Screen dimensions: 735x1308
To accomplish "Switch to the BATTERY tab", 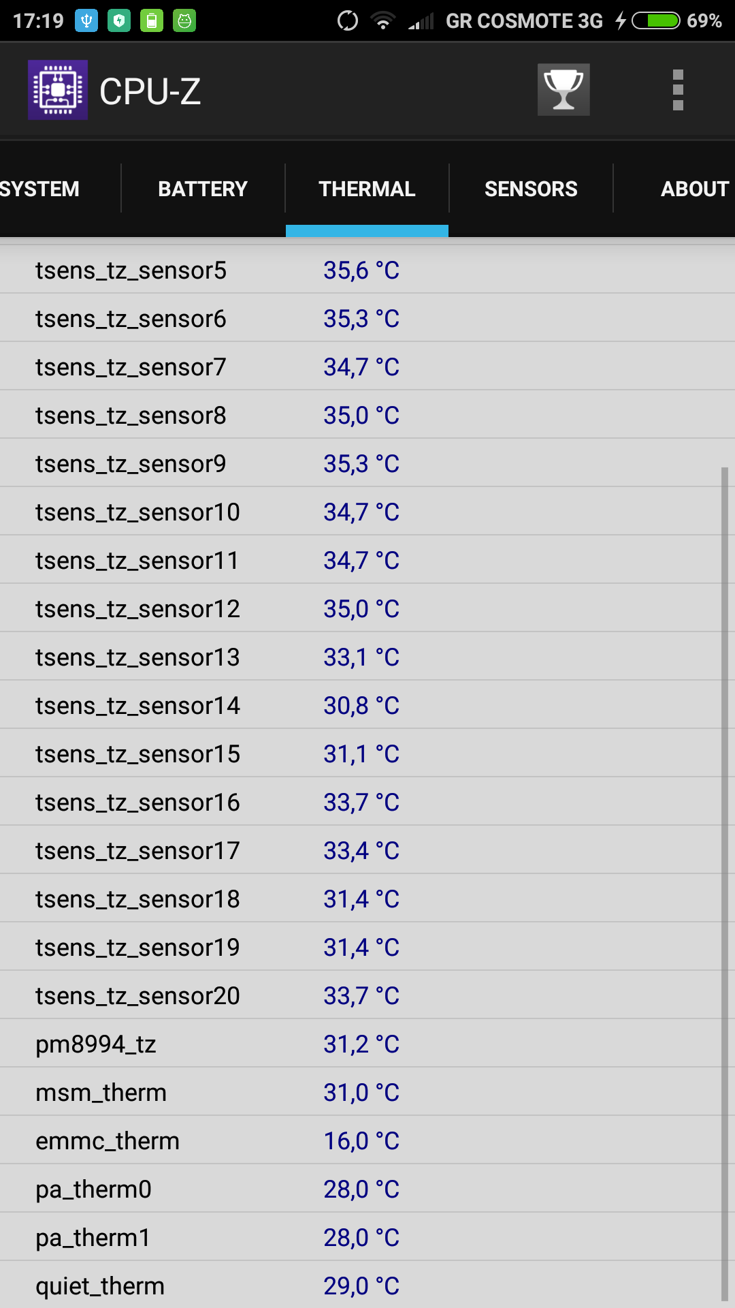I will (x=203, y=189).
